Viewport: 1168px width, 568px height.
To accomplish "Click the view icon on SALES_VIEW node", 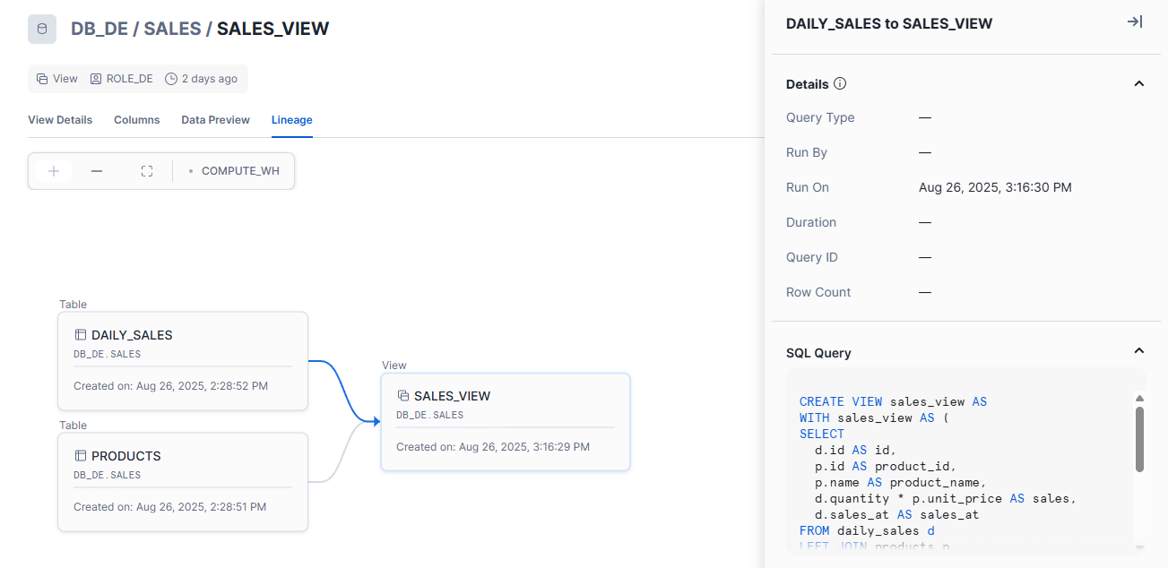I will [x=402, y=396].
